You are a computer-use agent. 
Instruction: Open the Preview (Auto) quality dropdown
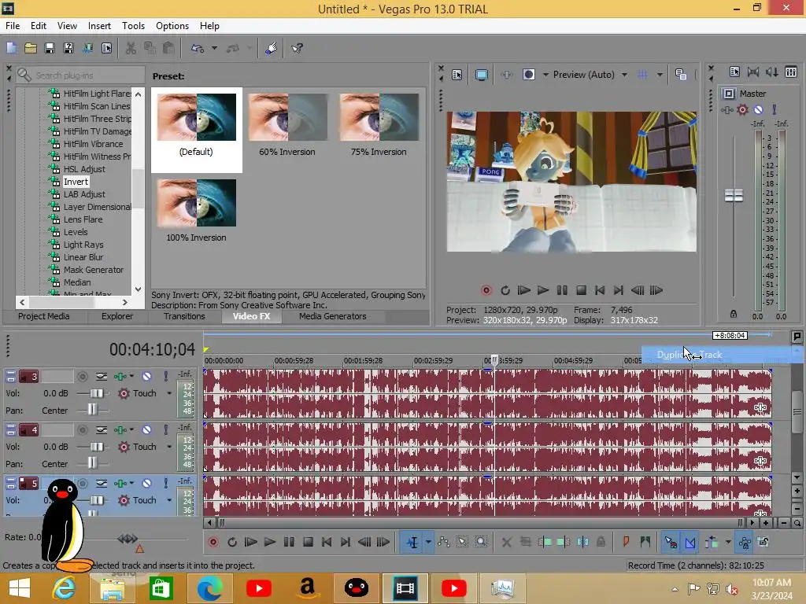pyautogui.click(x=590, y=75)
